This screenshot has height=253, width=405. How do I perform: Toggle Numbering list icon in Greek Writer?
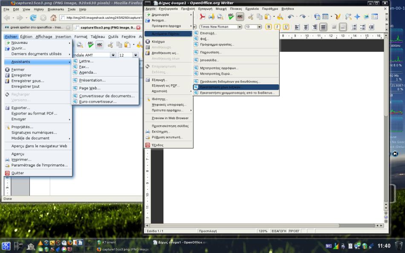click(354, 27)
